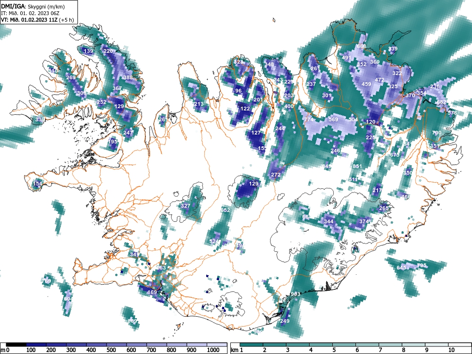Viewport: 472px width, 354px height.
Task: Click the 217 visibility value
Action: (x=378, y=190)
